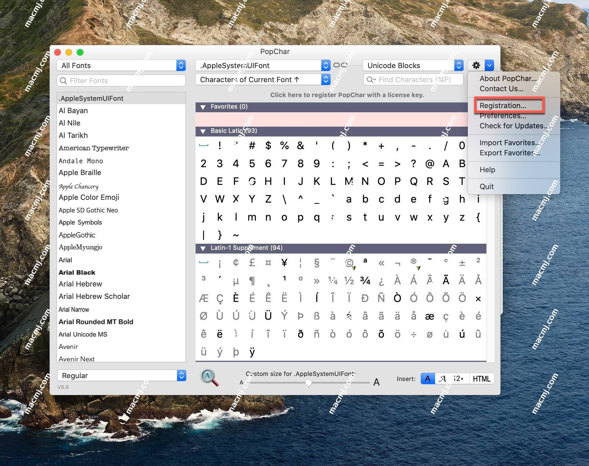
Task: Select the ½ fraction character
Action: [349, 281]
